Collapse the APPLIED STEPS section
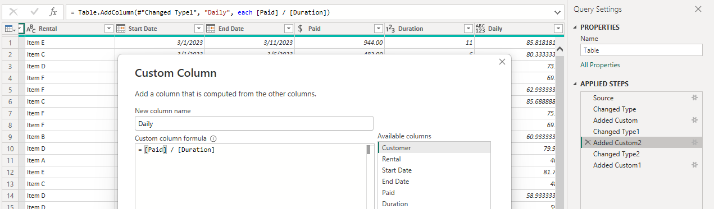This screenshot has height=209, width=714. tap(575, 84)
